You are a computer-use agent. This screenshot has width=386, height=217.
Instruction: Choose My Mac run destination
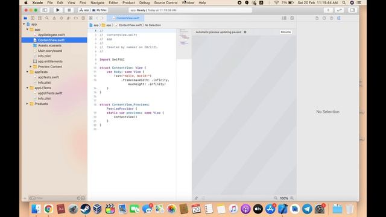100,10
